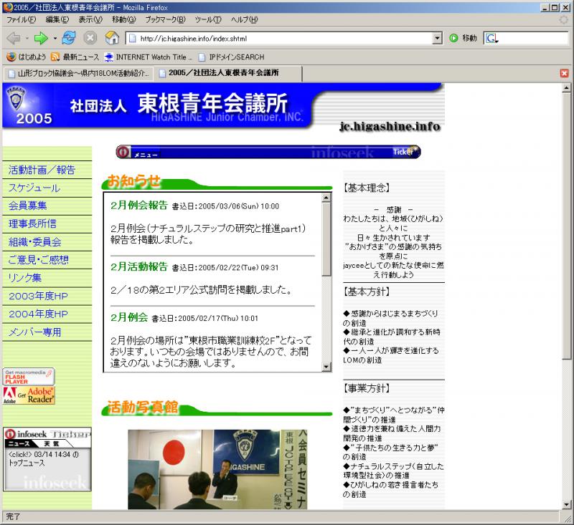
Task: Open the 会員募集 link in sidebar
Action: 28,206
